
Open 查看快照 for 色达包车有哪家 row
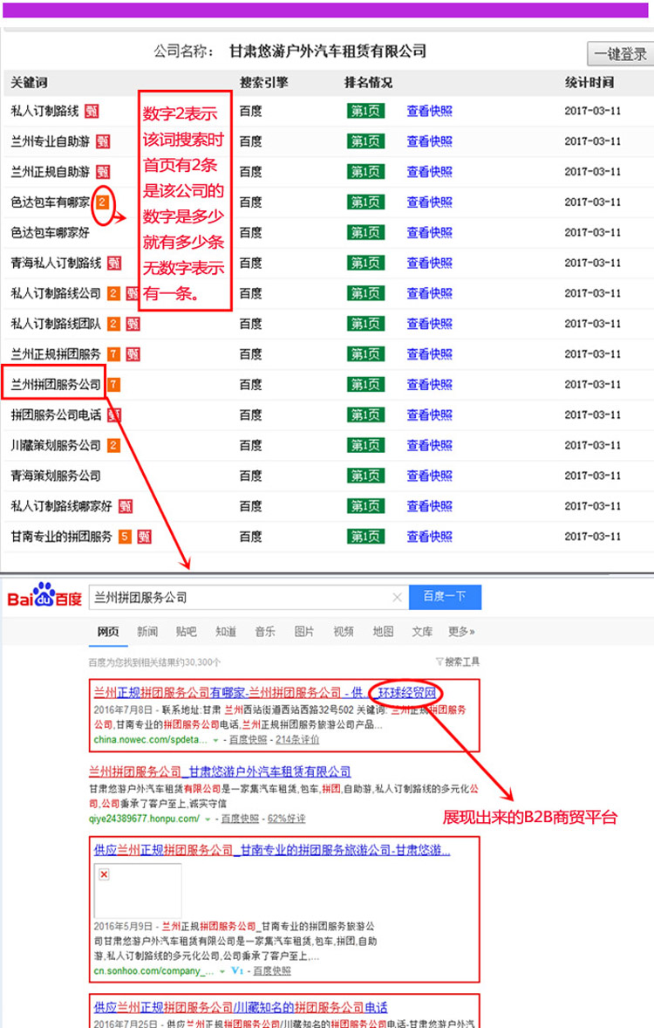pos(429,202)
